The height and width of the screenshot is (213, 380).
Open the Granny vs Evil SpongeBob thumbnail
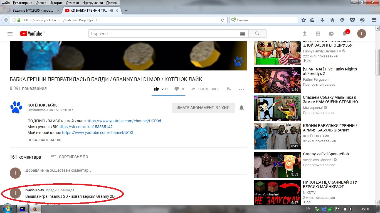click(277, 165)
